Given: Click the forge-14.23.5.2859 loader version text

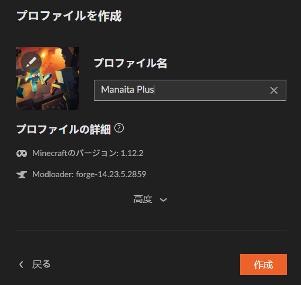Looking at the screenshot, I should [x=111, y=174].
